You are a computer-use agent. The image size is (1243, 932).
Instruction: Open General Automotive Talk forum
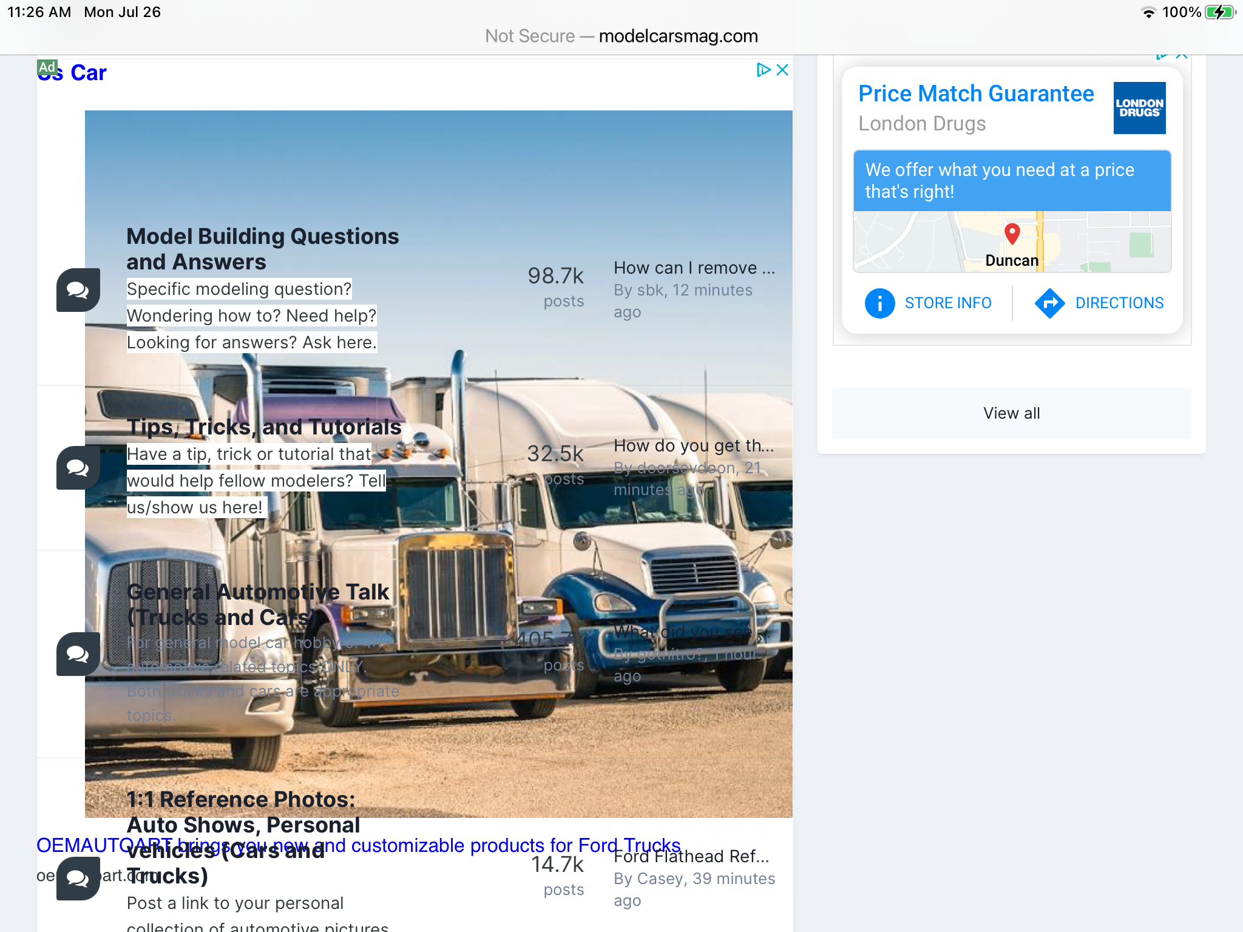click(258, 604)
